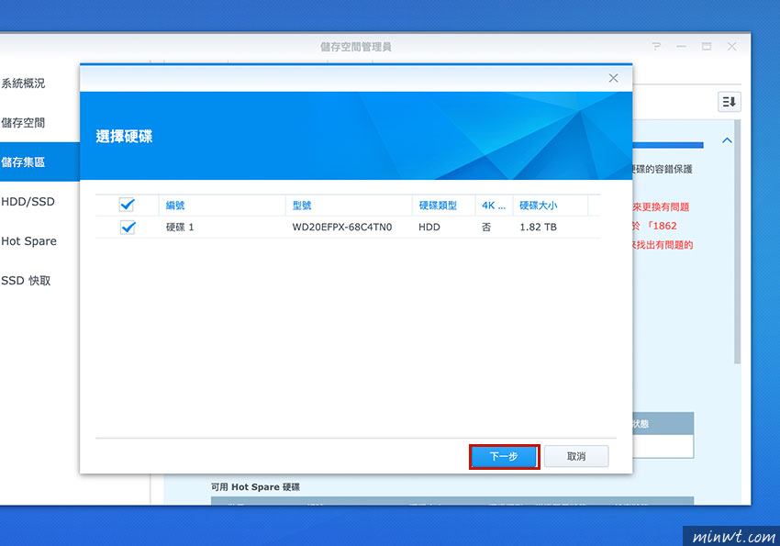Viewport: 780px width, 546px height.
Task: Click the 下一步 button to proceed
Action: point(504,456)
